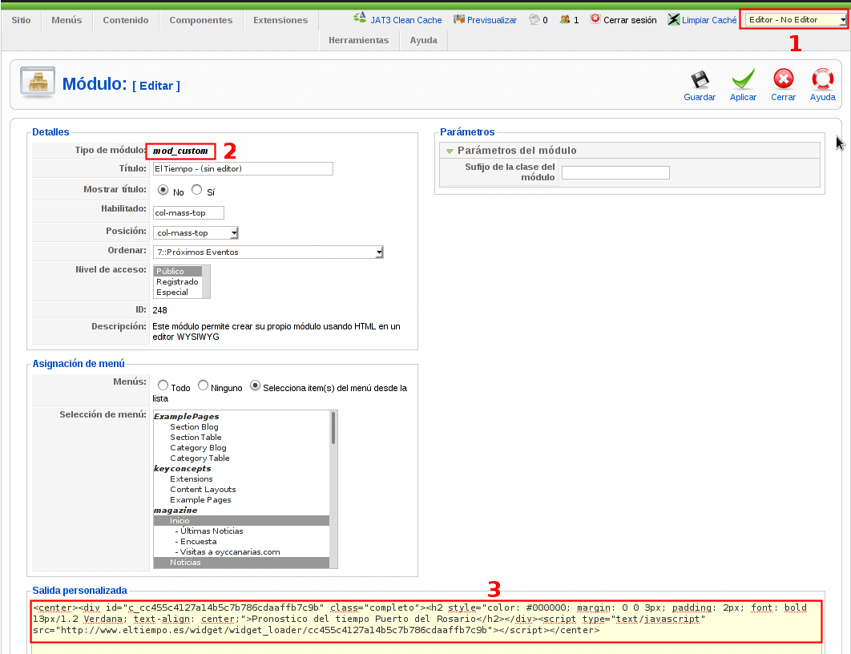This screenshot has width=851, height=654.
Task: Click the Guardar floppy disk icon
Action: point(700,80)
